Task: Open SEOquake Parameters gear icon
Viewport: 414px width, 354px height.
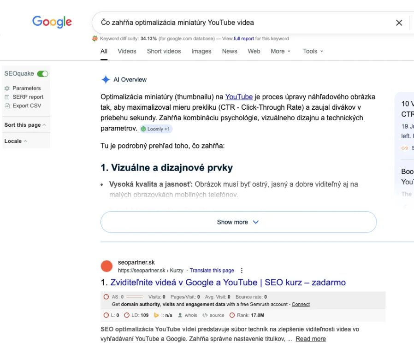Action: pyautogui.click(x=7, y=88)
